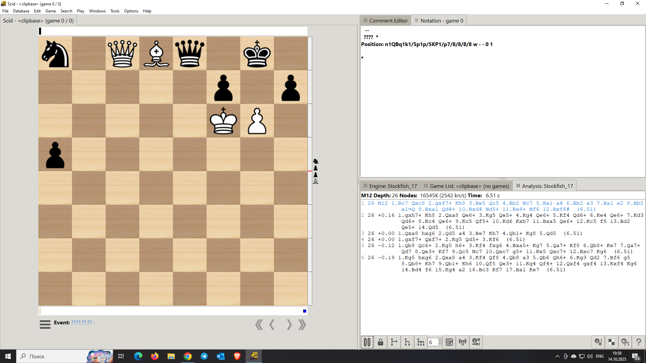Image resolution: width=646 pixels, height=363 pixels.
Task: Add engine best move to game
Action: click(x=394, y=342)
